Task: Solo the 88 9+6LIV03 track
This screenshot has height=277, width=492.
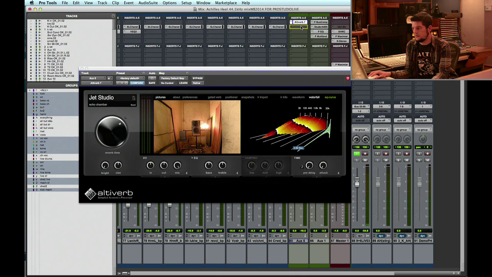Action: point(356,160)
